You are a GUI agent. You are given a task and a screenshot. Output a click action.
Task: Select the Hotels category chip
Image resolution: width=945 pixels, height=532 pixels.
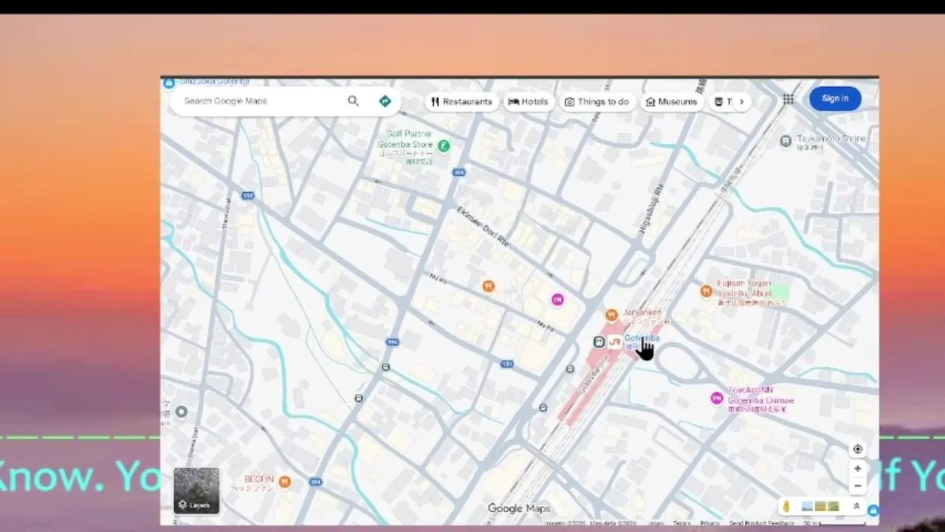(529, 102)
